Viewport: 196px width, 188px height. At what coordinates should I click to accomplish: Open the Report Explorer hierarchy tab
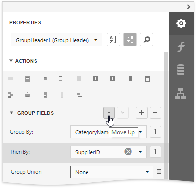point(181,93)
